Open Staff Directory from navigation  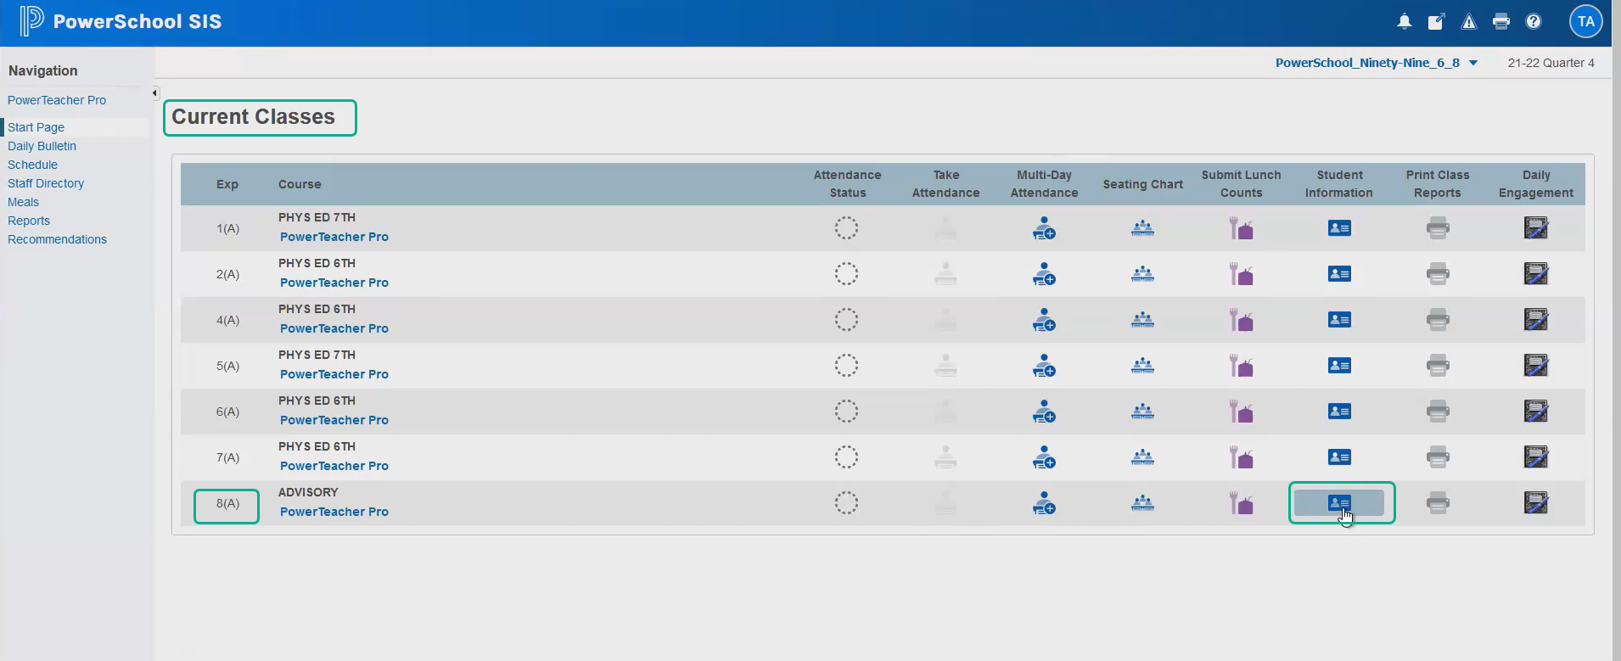[46, 183]
